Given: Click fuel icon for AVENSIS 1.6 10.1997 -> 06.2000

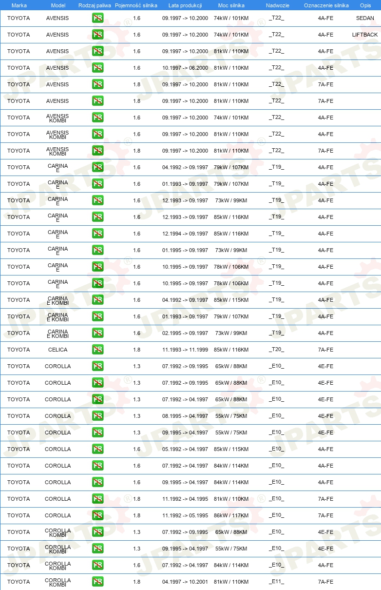Looking at the screenshot, I should coord(97,68).
